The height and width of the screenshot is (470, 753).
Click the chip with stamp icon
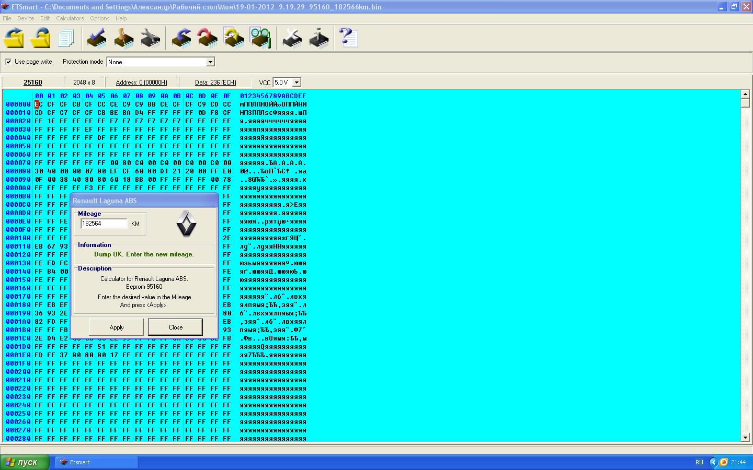(x=124, y=38)
